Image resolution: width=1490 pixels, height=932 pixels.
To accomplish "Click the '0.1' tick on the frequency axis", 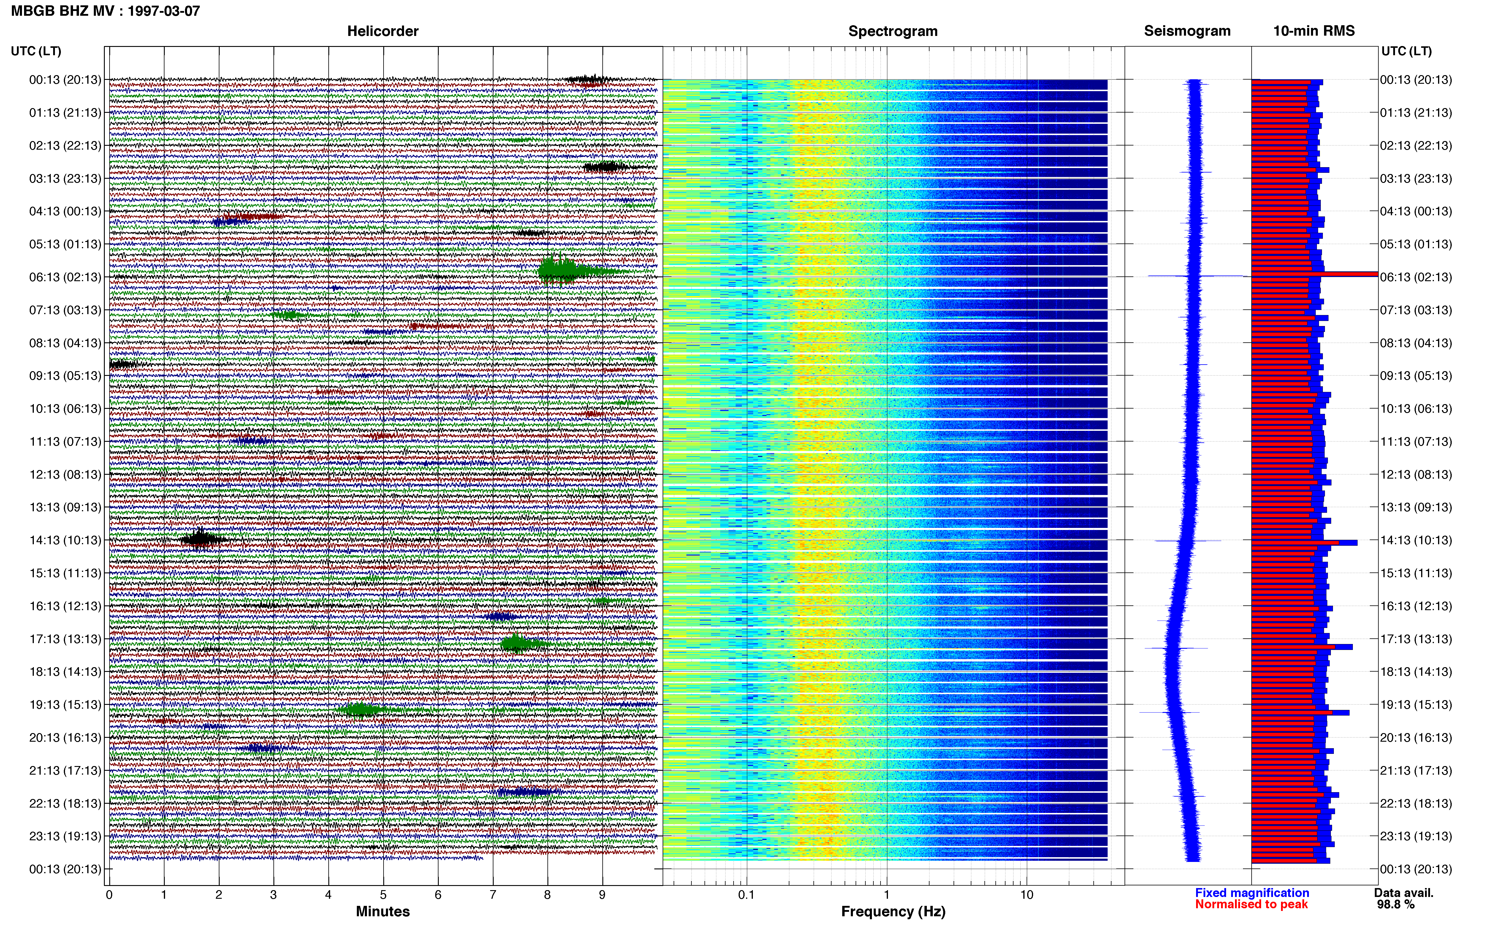I will pos(746,895).
